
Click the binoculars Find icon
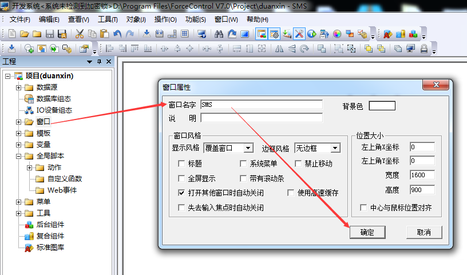pos(219,34)
